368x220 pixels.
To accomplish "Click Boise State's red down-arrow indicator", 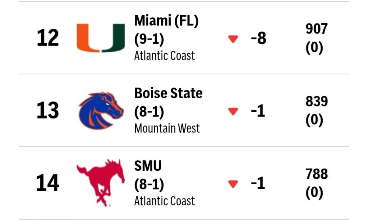I will coord(233,111).
